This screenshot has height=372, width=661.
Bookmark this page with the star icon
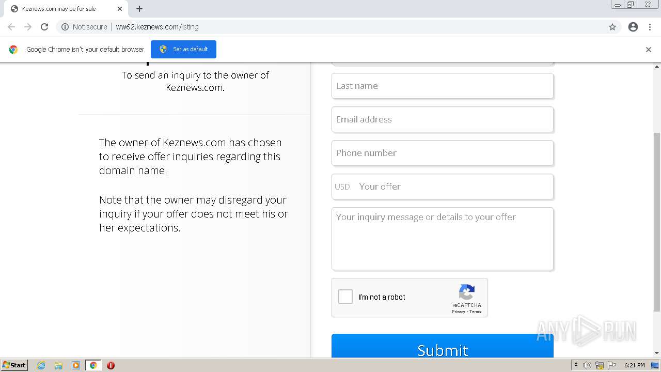click(612, 27)
